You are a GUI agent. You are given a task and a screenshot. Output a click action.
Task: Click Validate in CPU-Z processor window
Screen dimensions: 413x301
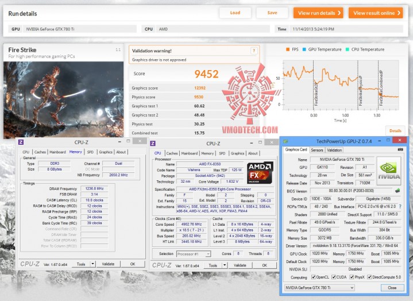pos(240,265)
